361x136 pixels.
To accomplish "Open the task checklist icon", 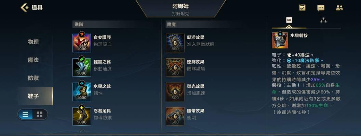I will (302, 7).
